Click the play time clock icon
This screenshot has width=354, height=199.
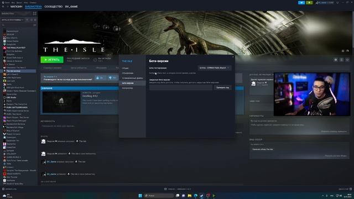pyautogui.click(x=95, y=60)
